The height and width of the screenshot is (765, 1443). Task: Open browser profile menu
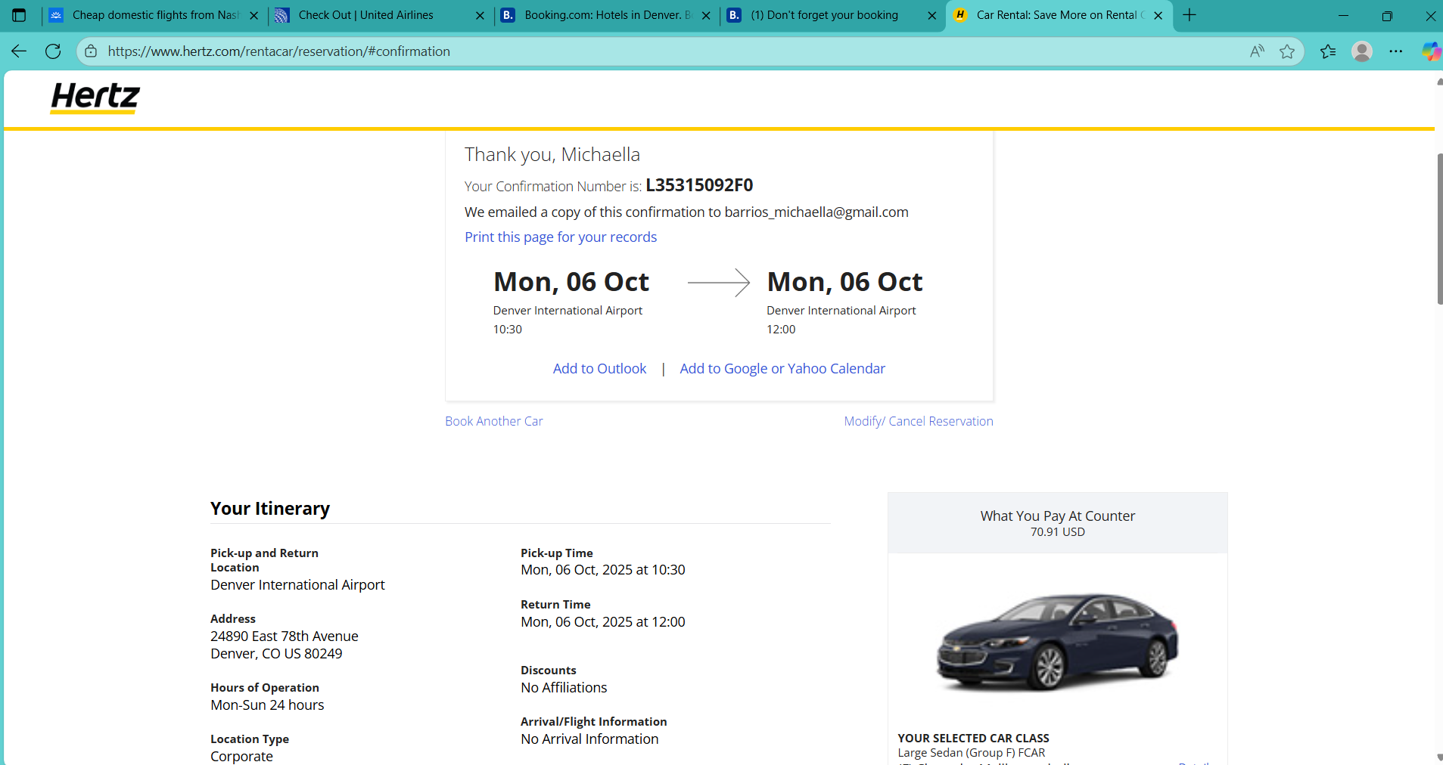(x=1362, y=51)
